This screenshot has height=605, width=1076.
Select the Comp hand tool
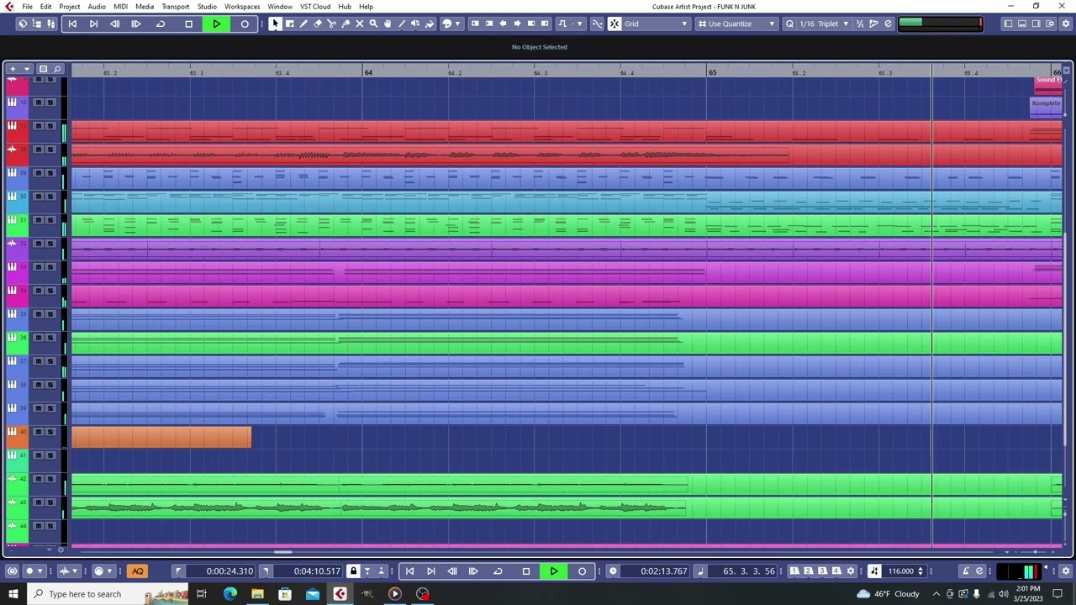pyautogui.click(x=388, y=24)
